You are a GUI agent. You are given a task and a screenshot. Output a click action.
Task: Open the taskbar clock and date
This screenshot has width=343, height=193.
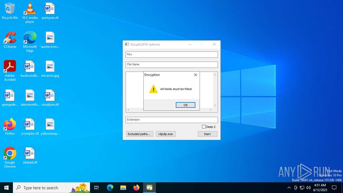tap(320, 188)
